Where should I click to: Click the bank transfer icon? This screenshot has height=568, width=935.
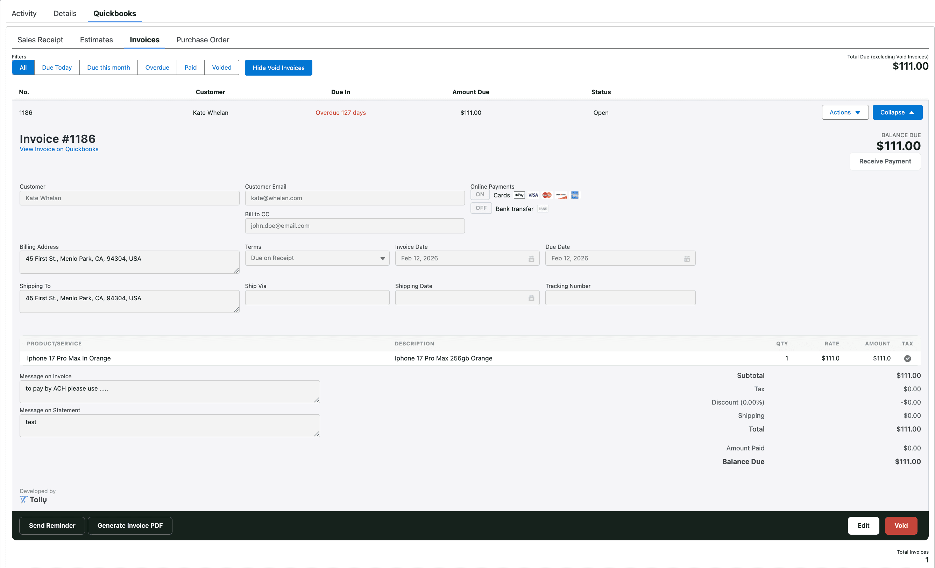click(x=543, y=209)
